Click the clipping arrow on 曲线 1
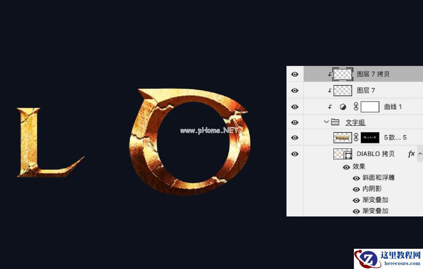The image size is (423, 269). point(329,107)
